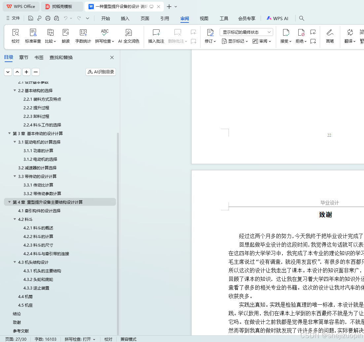Select the 章节 navigation pane tab
Image resolution: width=364 pixels, height=342 pixels.
point(23,57)
